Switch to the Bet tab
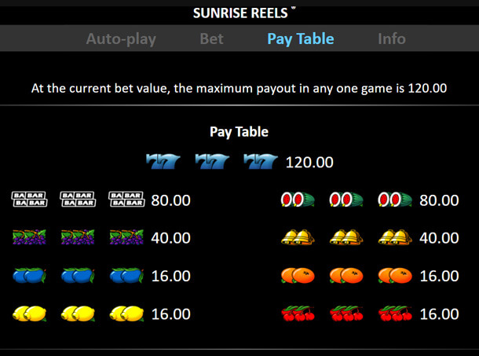This screenshot has width=479, height=356. [x=212, y=39]
